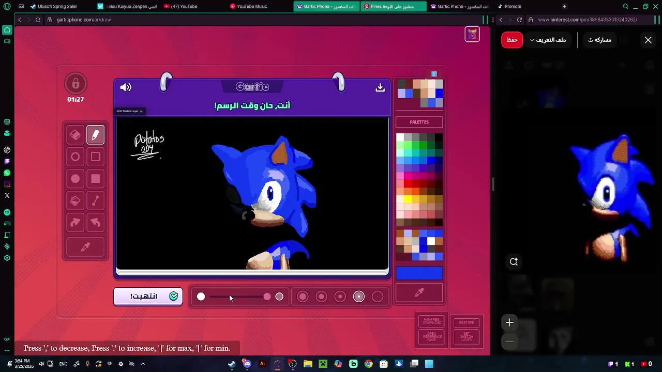Expand the Windows system tray hidden icons
Screen dimensions: 662x372
(143, 364)
